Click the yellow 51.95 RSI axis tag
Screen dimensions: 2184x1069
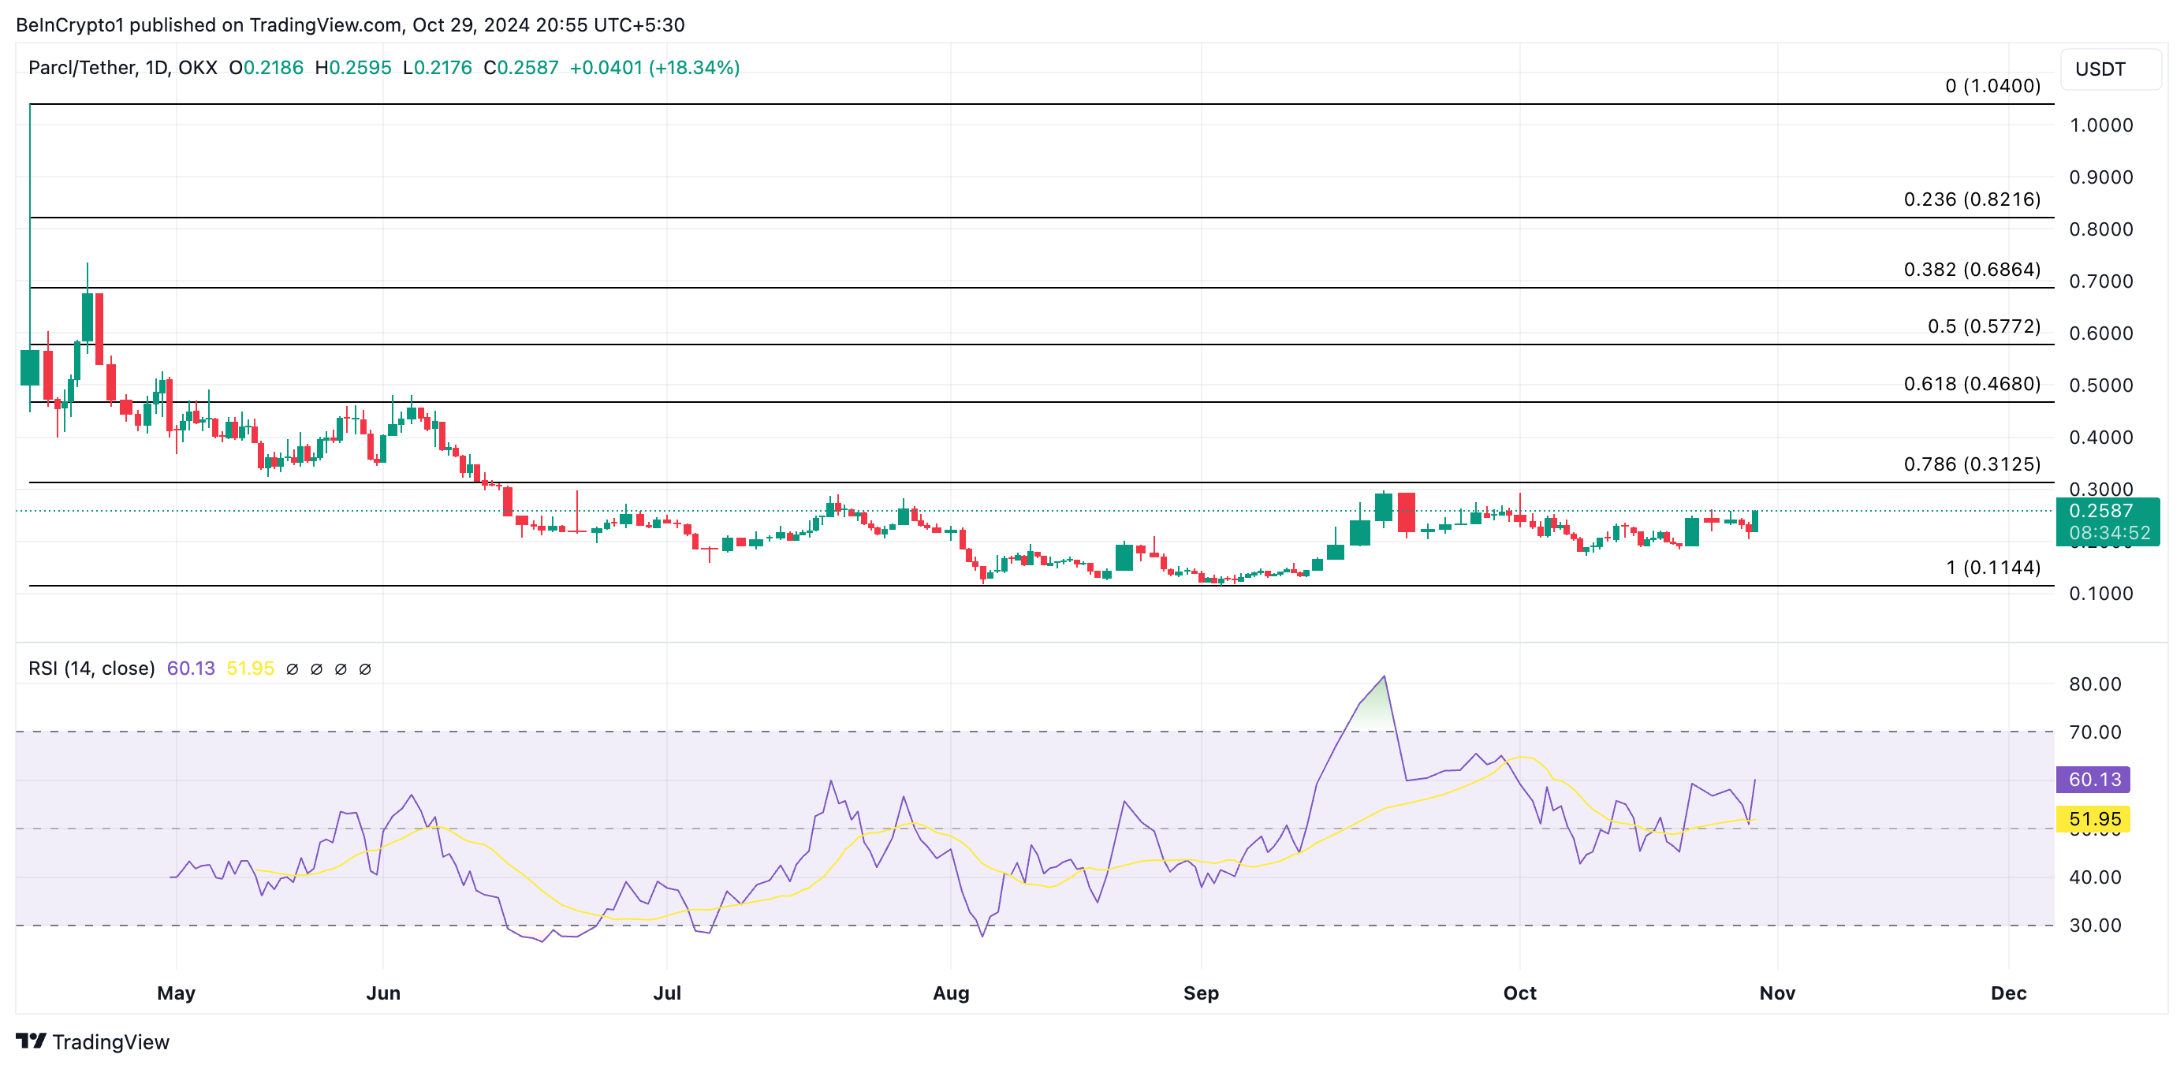point(2093,819)
